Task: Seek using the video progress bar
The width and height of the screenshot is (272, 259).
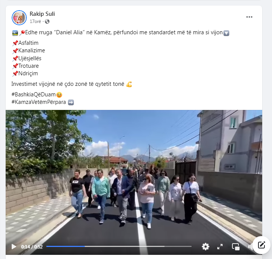Action: [119, 246]
